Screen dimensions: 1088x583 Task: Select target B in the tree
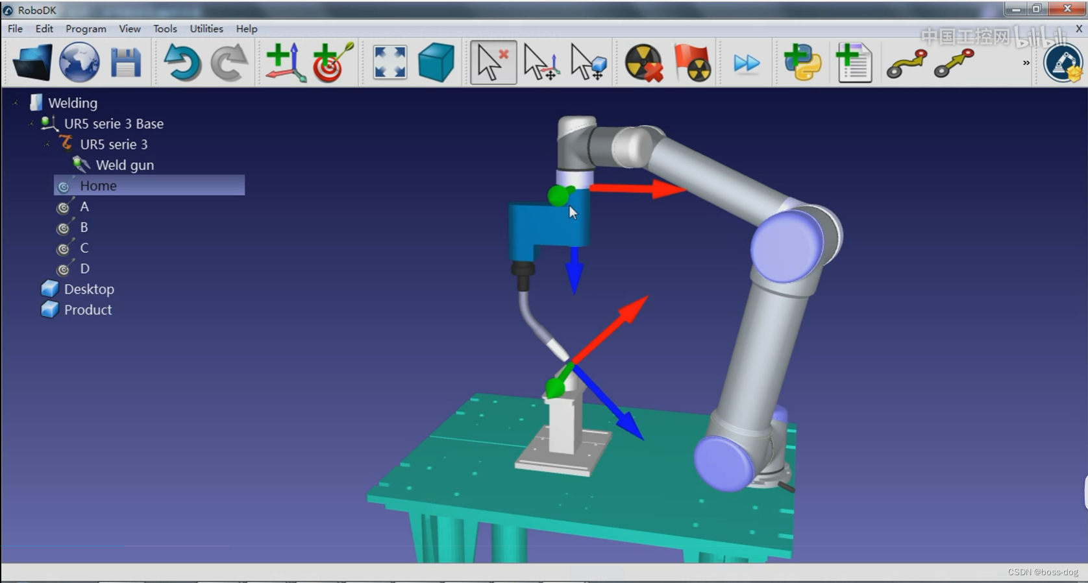(x=84, y=227)
